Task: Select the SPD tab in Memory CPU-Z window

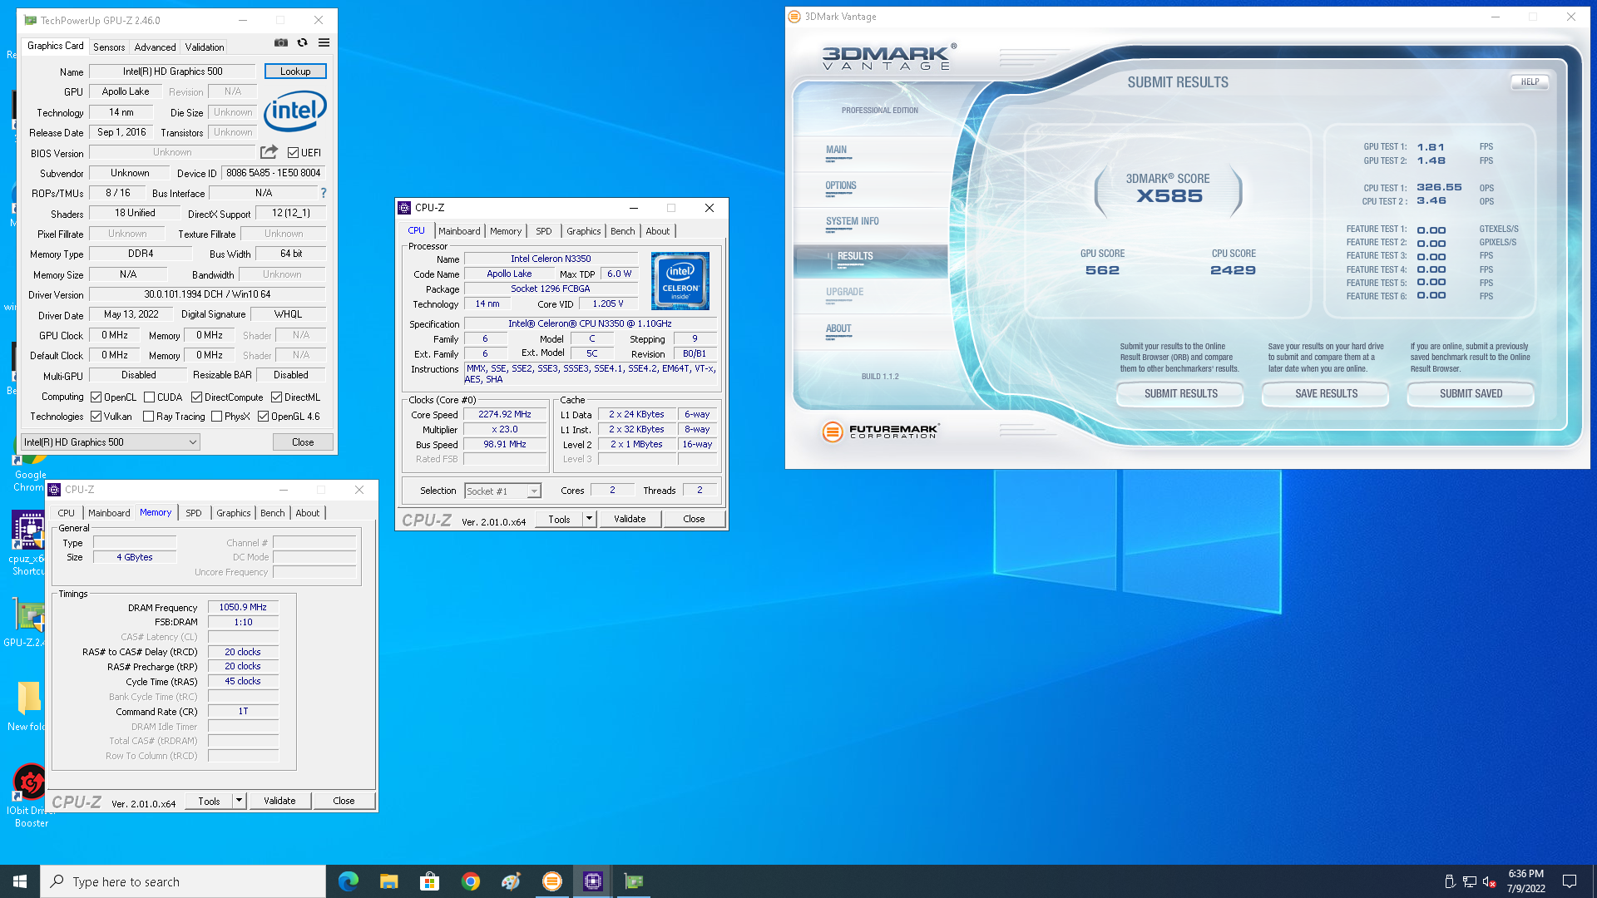Action: coord(194,513)
